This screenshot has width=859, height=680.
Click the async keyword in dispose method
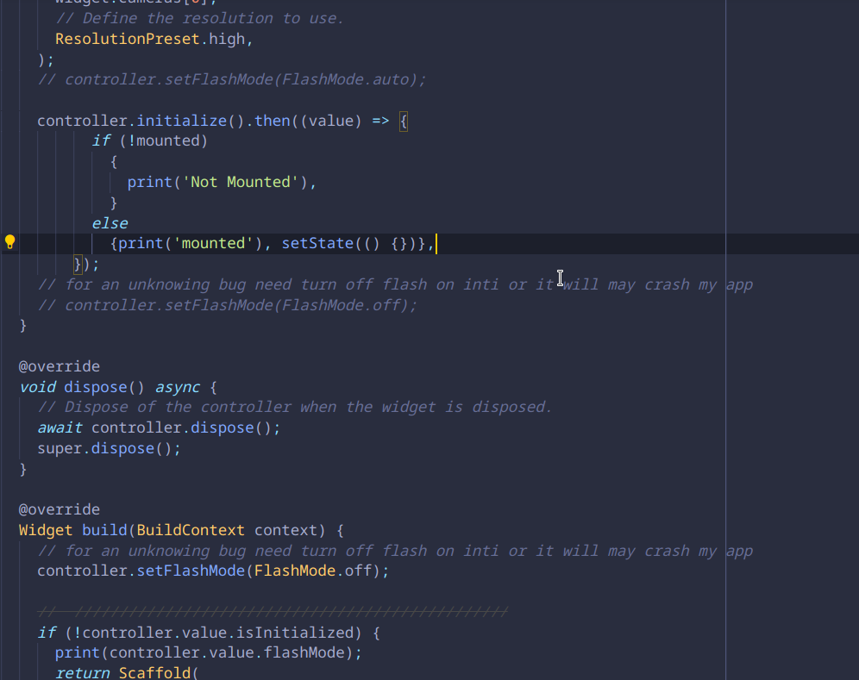coord(177,387)
